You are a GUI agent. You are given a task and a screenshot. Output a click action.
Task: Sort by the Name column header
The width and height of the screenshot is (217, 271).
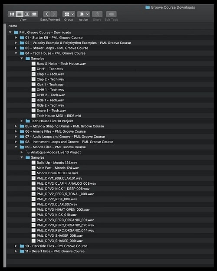click(x=13, y=26)
